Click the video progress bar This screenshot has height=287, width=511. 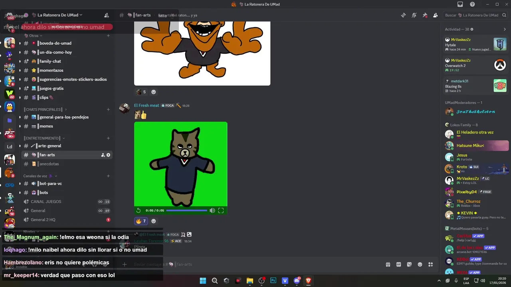[186, 210]
